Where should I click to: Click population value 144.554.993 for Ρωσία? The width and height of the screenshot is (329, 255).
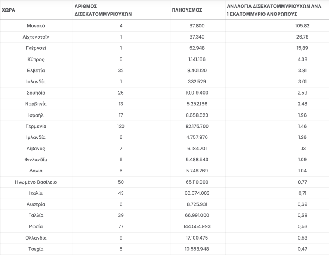pos(197,227)
